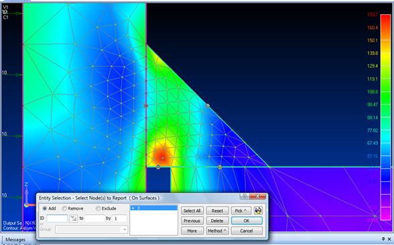Viewport: 394px width, 245px height.
Task: Click the magenta bottom segment of contour legend
Action: pyautogui.click(x=385, y=214)
